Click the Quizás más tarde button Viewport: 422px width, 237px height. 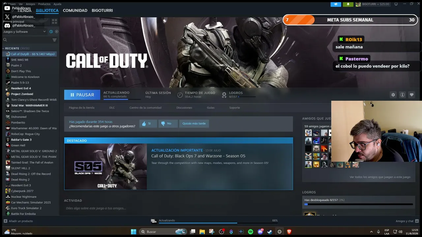click(x=194, y=123)
